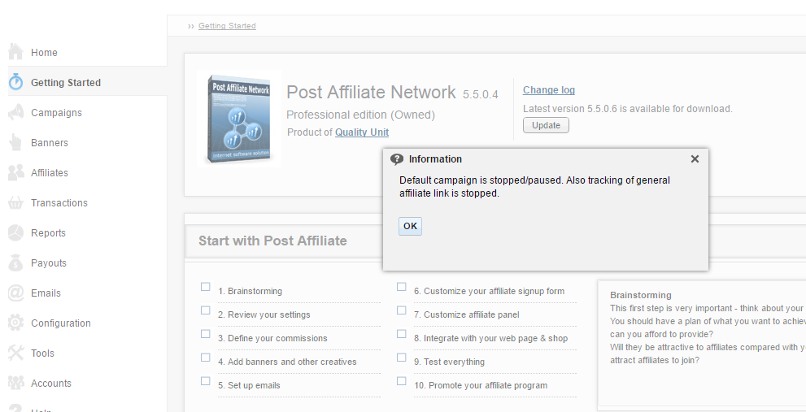Check the '1. Brainstorming' checkbox
The width and height of the screenshot is (806, 412).
click(206, 287)
